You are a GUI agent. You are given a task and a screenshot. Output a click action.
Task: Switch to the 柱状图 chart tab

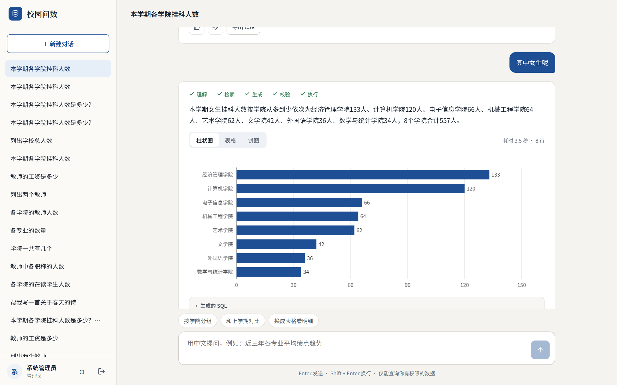[x=205, y=140]
